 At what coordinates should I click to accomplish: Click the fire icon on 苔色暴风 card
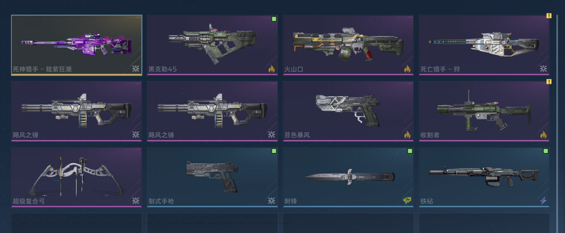coord(407,135)
